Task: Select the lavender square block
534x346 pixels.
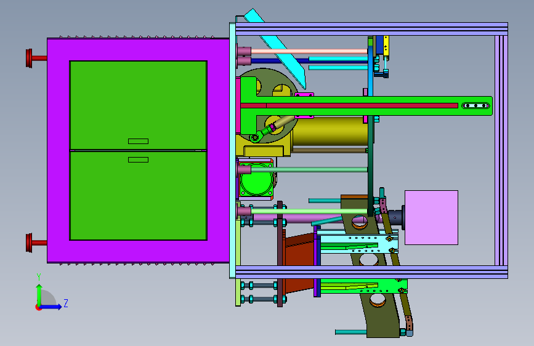Action: 431,217
